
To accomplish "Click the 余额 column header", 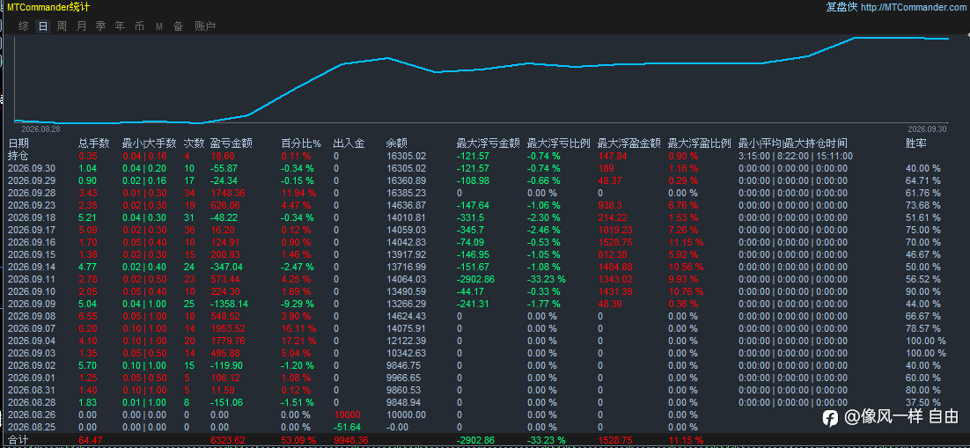I will (x=396, y=143).
